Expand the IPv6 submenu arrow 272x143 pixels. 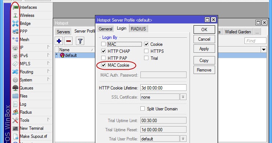click(48, 55)
